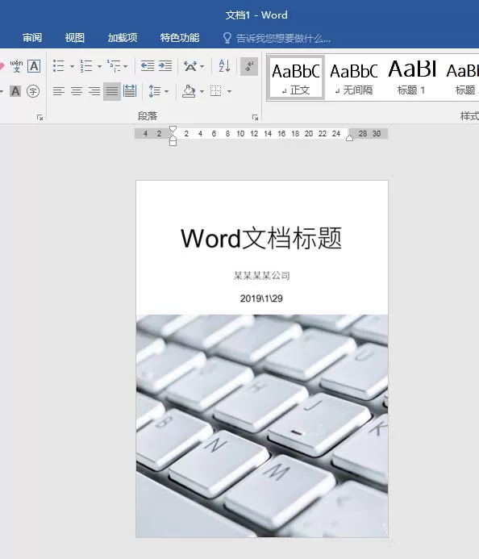Toggle center alignment button
Image resolution: width=479 pixels, height=559 pixels.
[x=77, y=91]
